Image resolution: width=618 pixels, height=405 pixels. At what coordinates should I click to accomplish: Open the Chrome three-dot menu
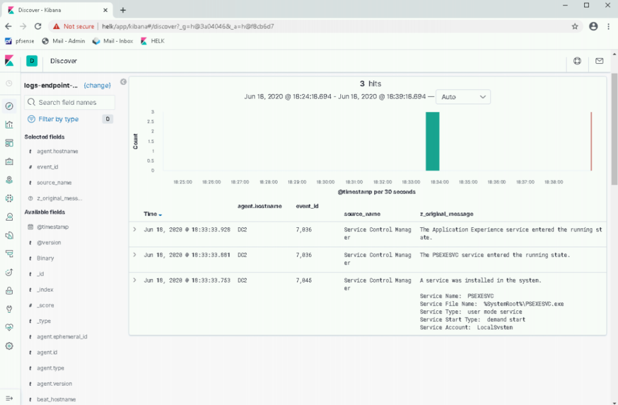[x=608, y=27]
